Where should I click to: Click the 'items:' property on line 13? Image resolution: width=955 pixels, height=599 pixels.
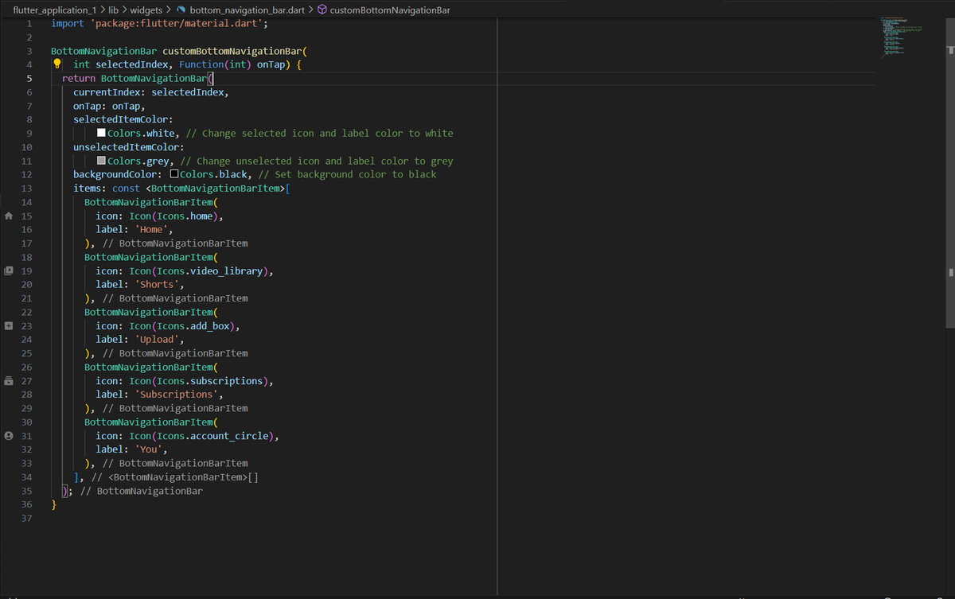pos(90,188)
